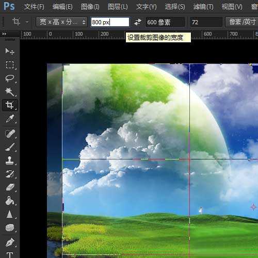Select the Pen tool
Image resolution: width=258 pixels, height=258 pixels.
click(10, 242)
